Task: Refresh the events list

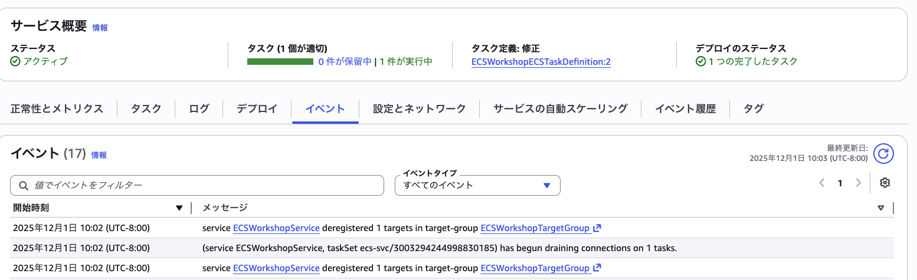Action: [883, 154]
